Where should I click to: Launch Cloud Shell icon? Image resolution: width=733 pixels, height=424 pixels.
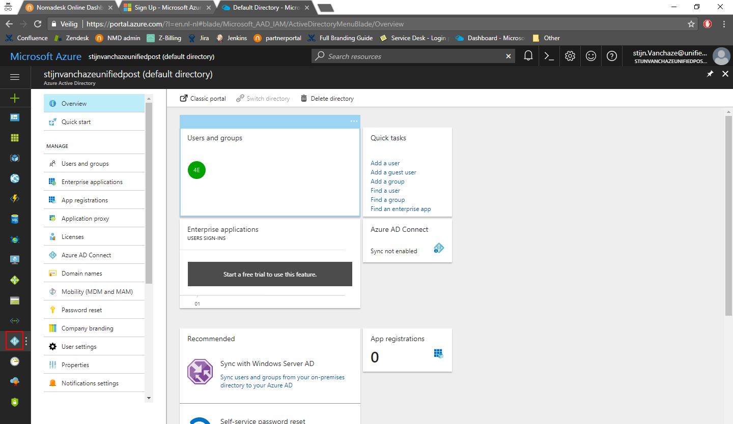click(x=549, y=56)
